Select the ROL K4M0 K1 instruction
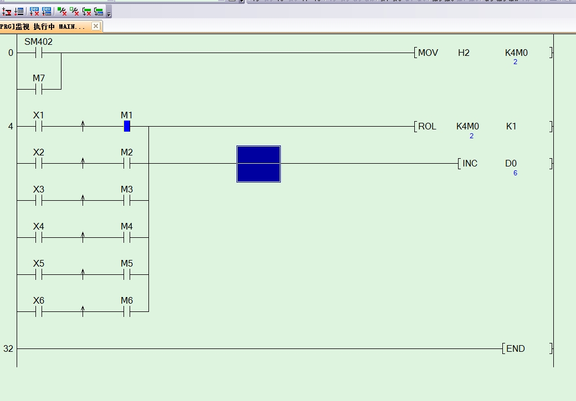Image resolution: width=576 pixels, height=401 pixels. [x=482, y=127]
